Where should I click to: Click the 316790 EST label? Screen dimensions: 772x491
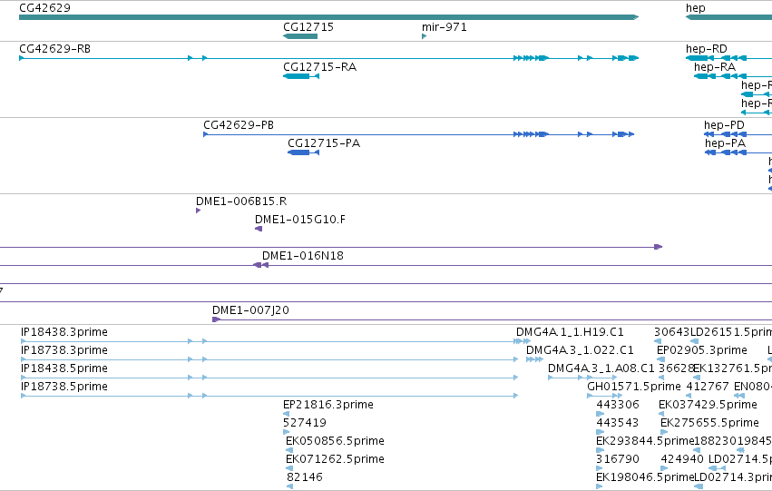click(618, 459)
